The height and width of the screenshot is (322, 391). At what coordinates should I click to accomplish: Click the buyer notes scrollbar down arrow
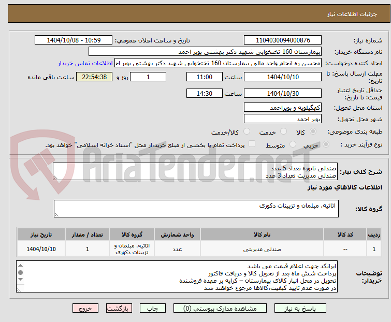click(x=20, y=280)
